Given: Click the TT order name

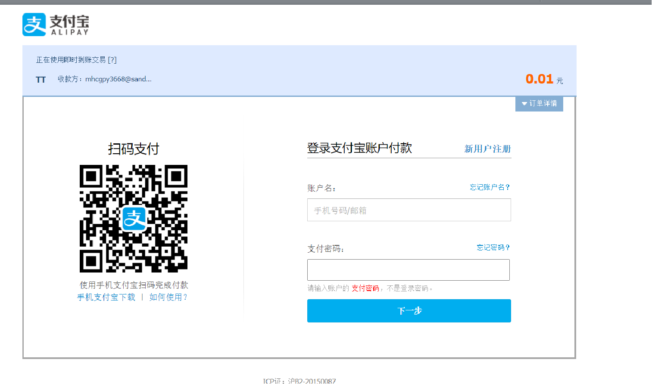Looking at the screenshot, I should click(41, 79).
